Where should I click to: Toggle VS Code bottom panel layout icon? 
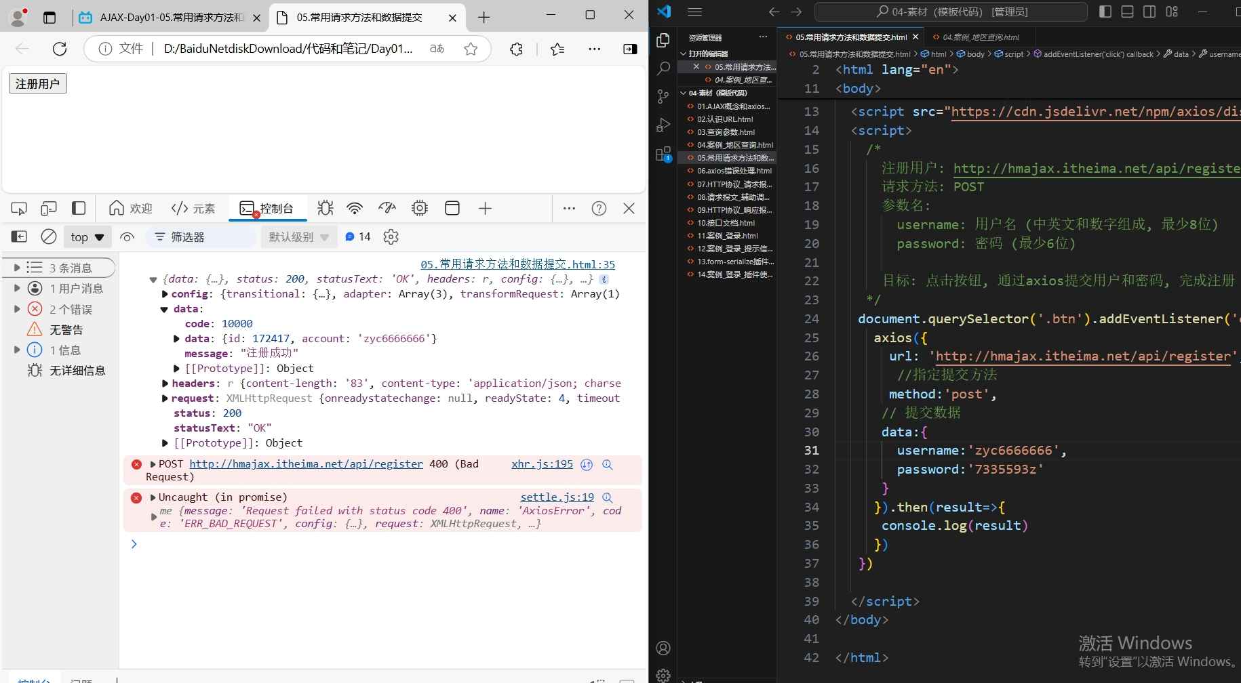click(1127, 12)
